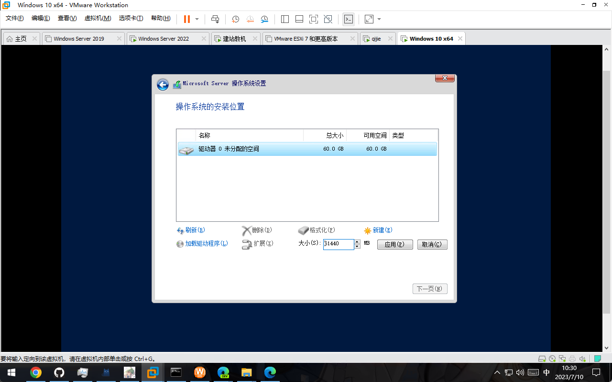Image resolution: width=612 pixels, height=382 pixels.
Task: Open the 帮助(H) menu
Action: coord(161,19)
